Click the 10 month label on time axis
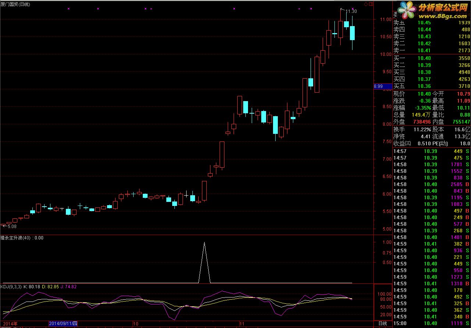The height and width of the screenshot is (328, 471). (x=135, y=324)
